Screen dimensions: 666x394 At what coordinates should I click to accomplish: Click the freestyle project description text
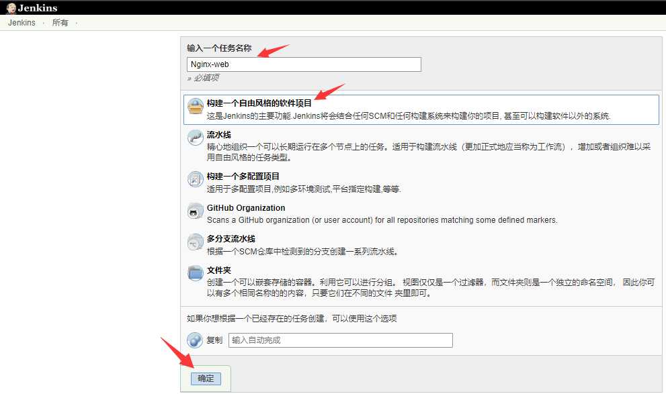click(x=409, y=115)
